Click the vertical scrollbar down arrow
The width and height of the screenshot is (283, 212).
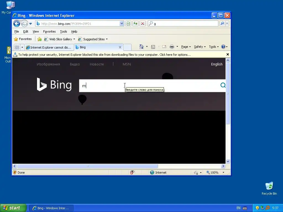click(228, 161)
